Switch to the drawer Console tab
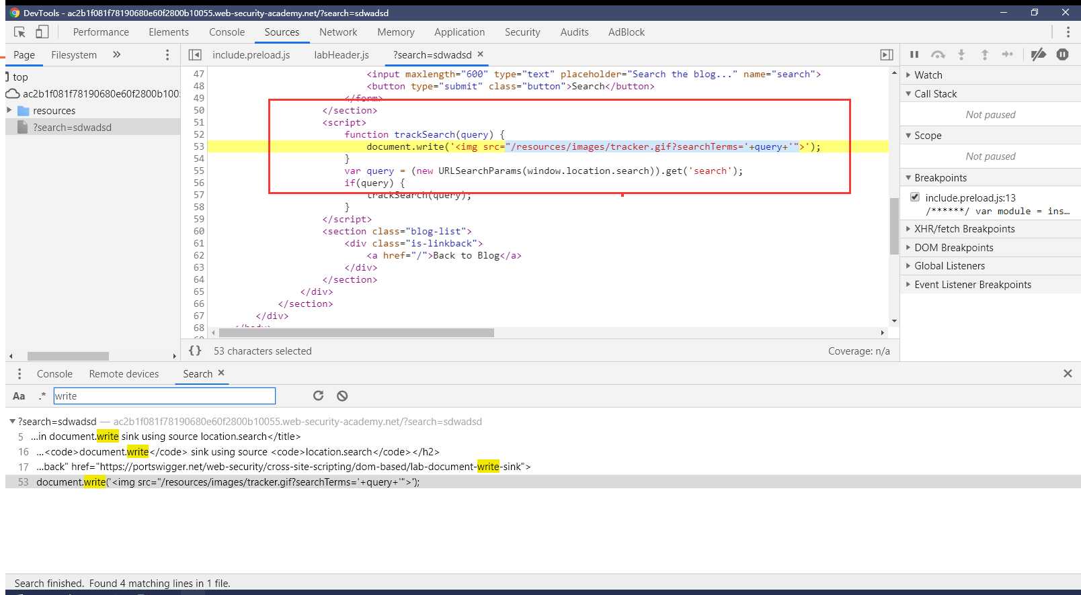Image resolution: width=1081 pixels, height=595 pixels. tap(54, 374)
